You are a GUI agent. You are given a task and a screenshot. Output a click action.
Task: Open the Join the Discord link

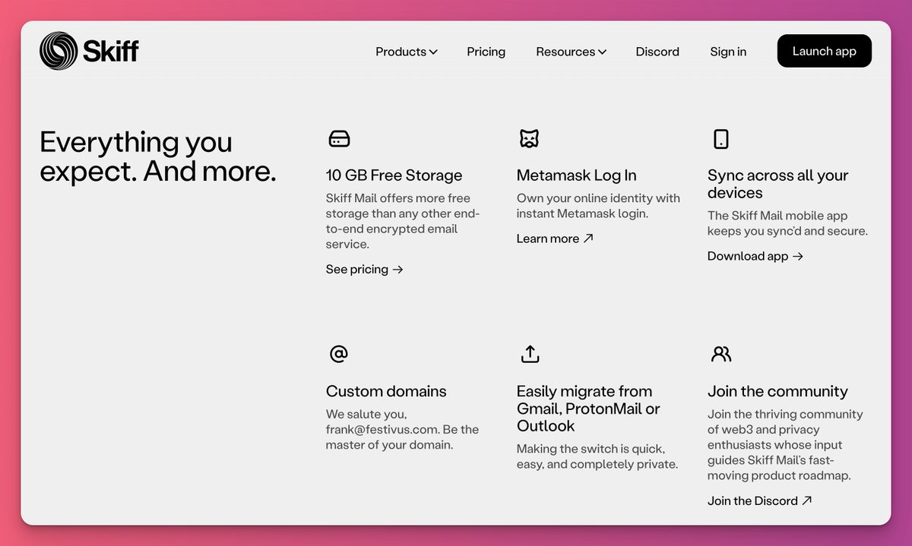point(760,500)
